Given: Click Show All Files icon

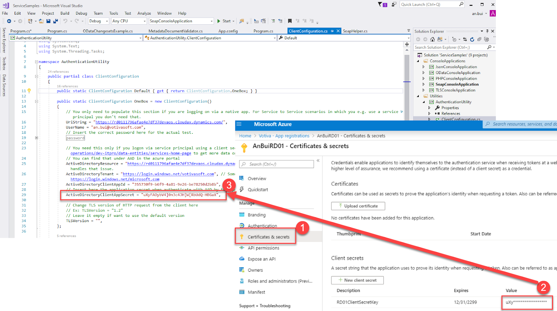Looking at the screenshot, I should (x=486, y=39).
